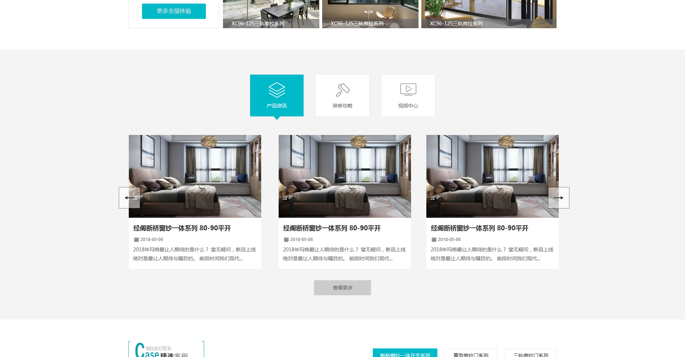This screenshot has height=357, width=685.
Task: Click the 装修攻略 paint roller icon
Action: coord(342,90)
